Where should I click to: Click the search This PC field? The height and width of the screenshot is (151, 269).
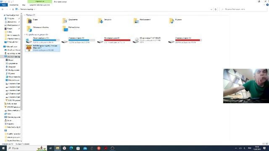pyautogui.click(x=243, y=9)
